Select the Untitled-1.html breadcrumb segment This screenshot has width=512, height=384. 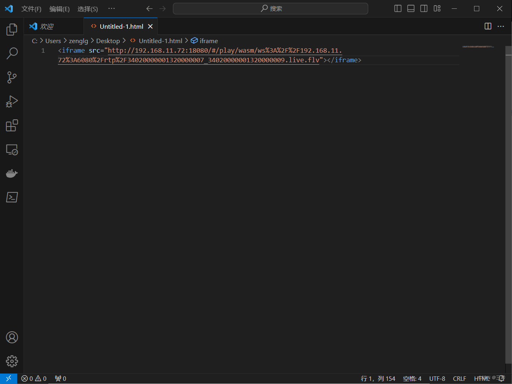[156, 41]
